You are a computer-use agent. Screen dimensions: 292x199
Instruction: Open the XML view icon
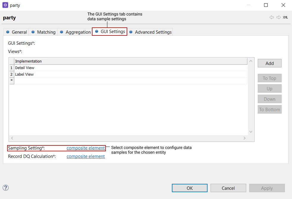coord(285,18)
